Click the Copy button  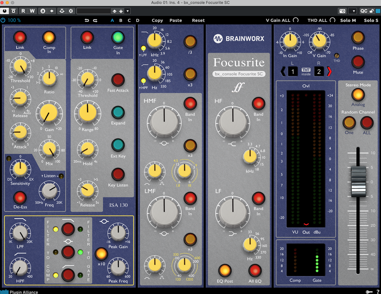tap(157, 21)
